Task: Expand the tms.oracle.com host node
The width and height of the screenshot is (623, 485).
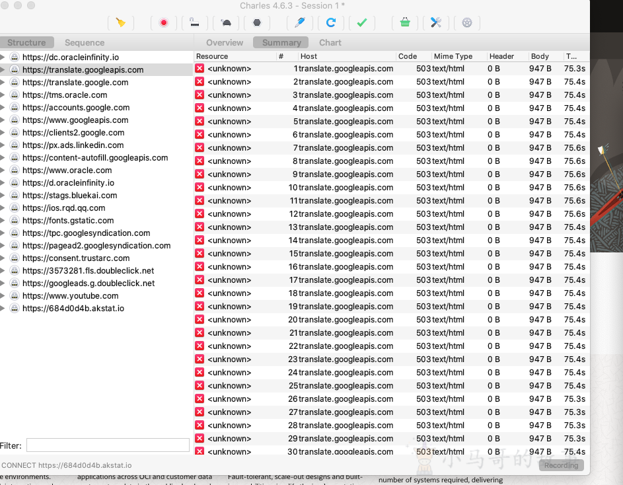Action: [3, 95]
